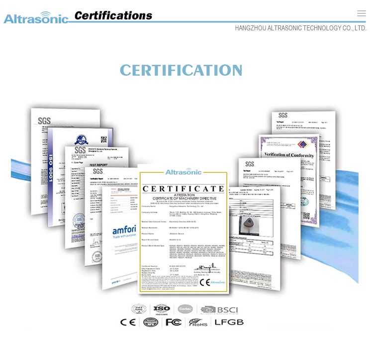Select the central Altrasonic CERTIFICATE document
This screenshot has width=373, height=340.
[184, 230]
